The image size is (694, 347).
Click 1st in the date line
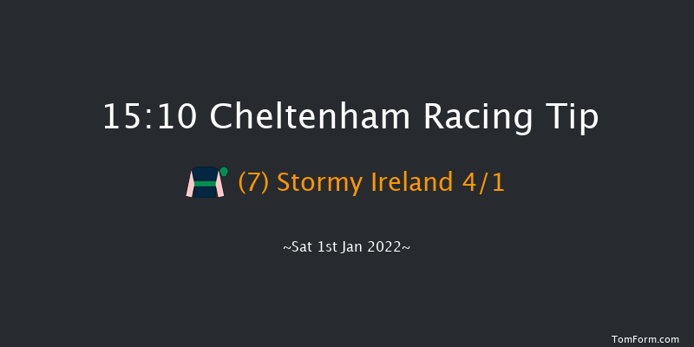[x=326, y=247]
